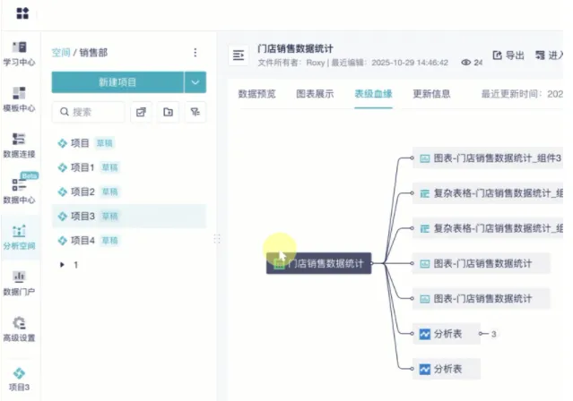Open 数据门户 in the sidebar
This screenshot has height=401, width=573.
[19, 283]
